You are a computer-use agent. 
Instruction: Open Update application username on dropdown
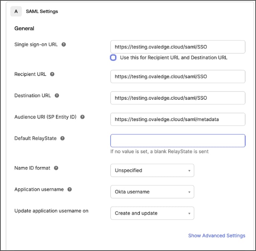[x=152, y=213]
